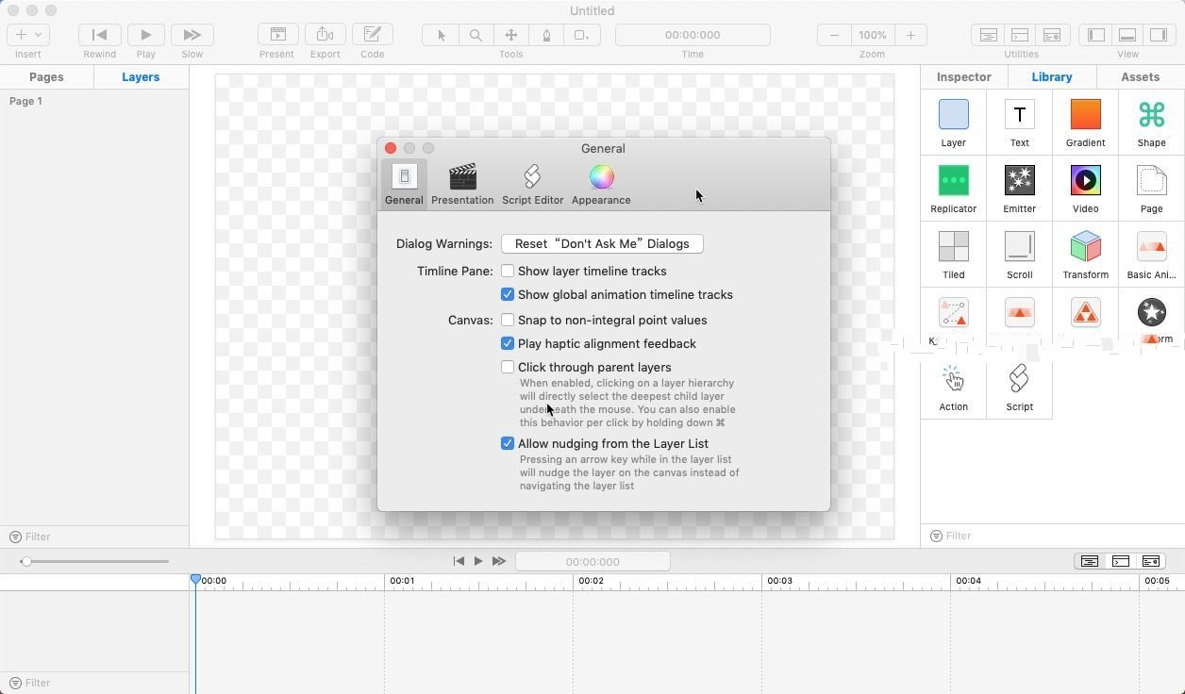1185x694 pixels.
Task: Select the Action library item
Action: click(953, 387)
